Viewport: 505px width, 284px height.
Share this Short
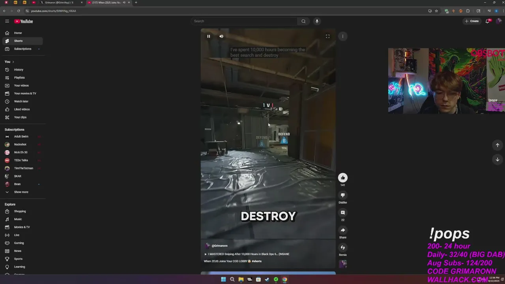click(342, 230)
